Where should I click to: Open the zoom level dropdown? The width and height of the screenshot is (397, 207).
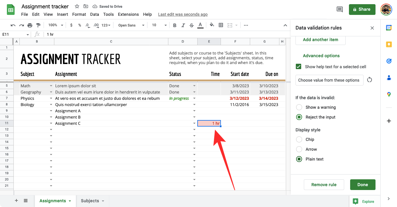click(56, 25)
